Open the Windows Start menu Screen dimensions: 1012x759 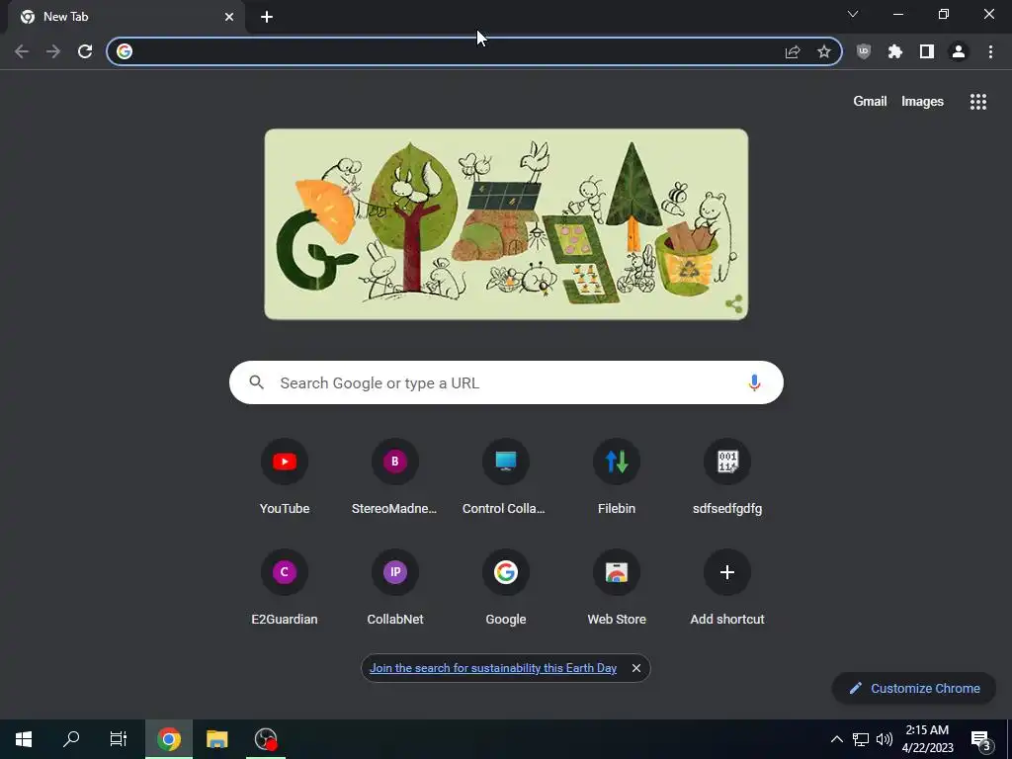coord(24,739)
